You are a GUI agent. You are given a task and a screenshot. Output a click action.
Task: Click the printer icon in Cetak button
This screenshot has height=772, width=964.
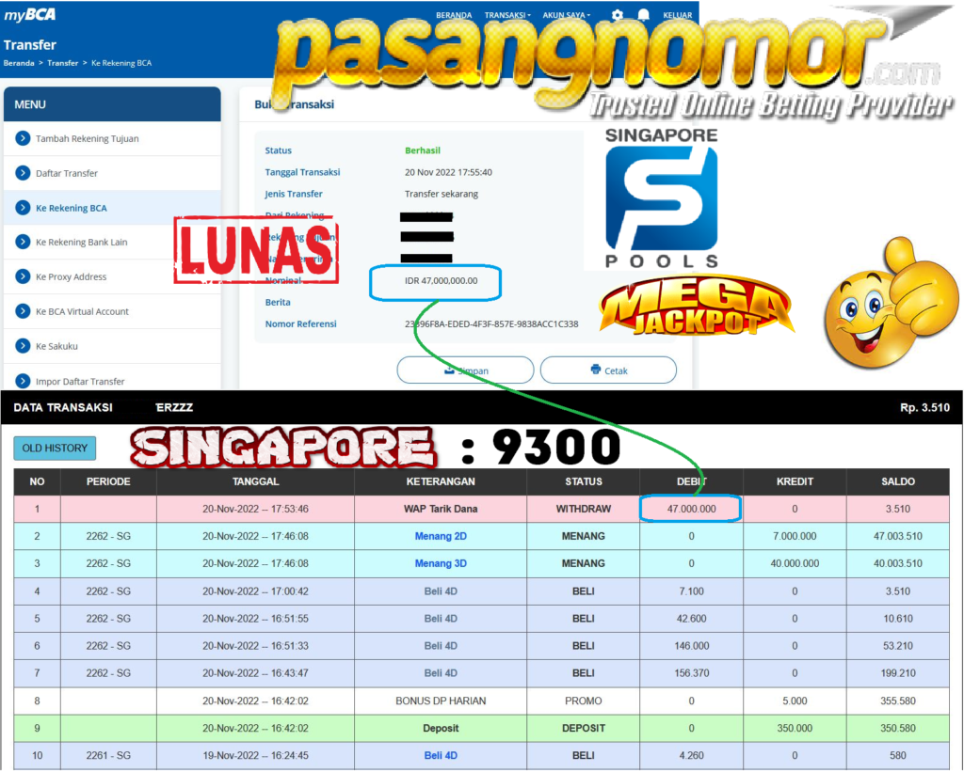point(595,370)
